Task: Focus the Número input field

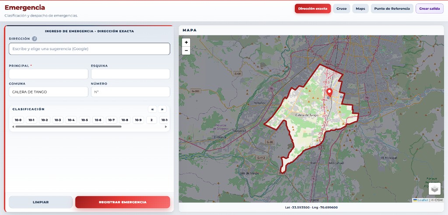Action: 130,92
